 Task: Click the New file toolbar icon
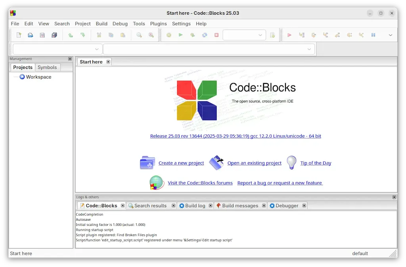pos(19,35)
